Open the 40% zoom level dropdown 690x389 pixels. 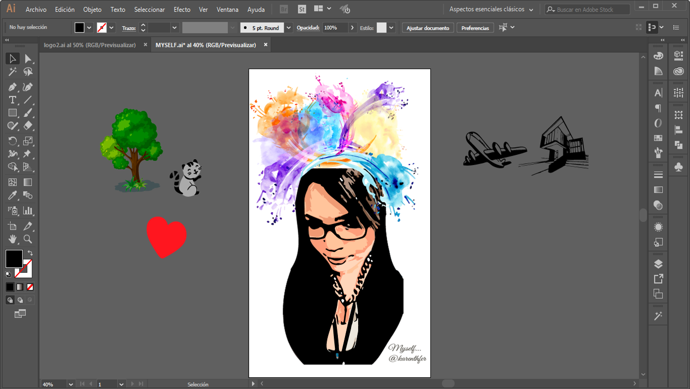[71, 384]
